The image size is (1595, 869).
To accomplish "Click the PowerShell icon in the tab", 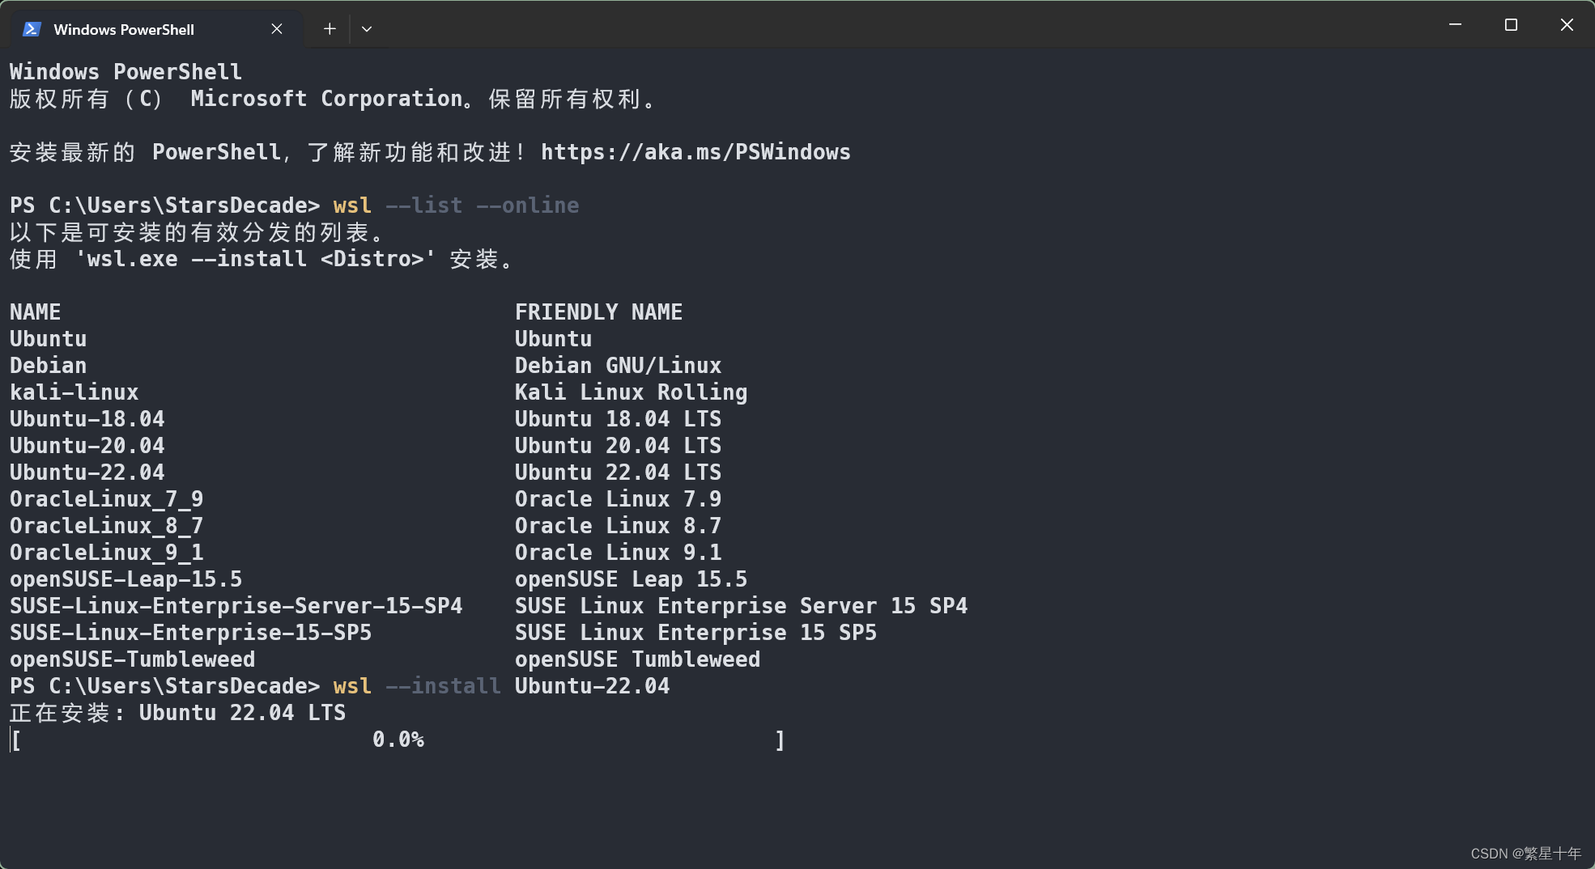I will tap(32, 29).
